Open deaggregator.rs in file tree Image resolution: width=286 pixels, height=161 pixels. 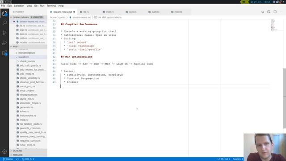coord(29,95)
